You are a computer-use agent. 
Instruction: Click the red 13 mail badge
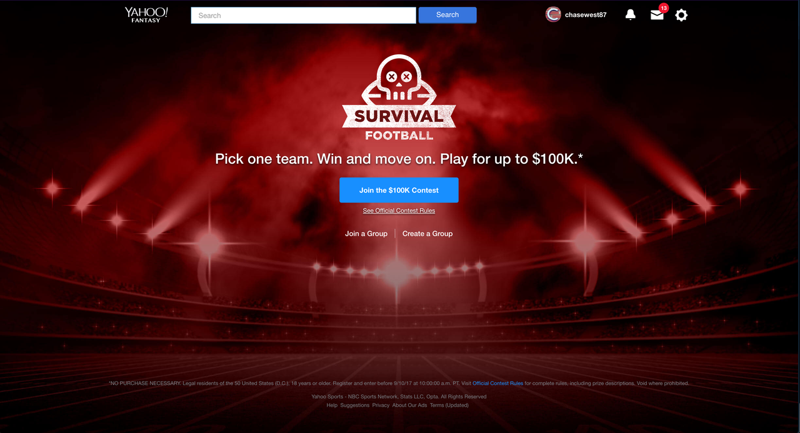point(664,8)
